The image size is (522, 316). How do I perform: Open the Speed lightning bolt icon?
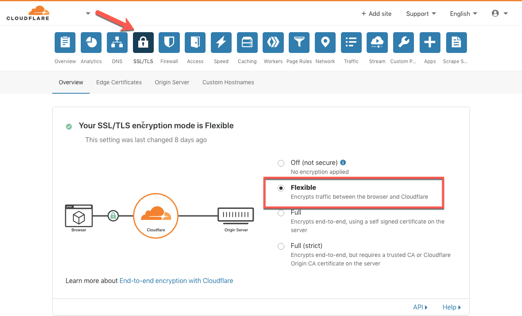221,43
